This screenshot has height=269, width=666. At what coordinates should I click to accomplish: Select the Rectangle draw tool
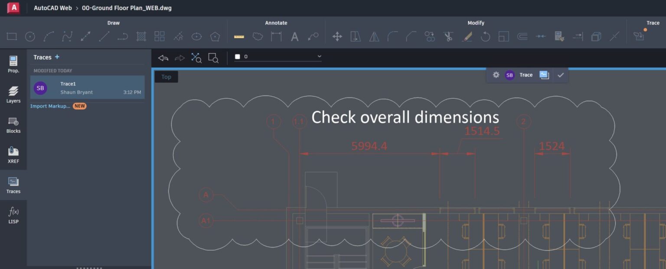tap(11, 36)
